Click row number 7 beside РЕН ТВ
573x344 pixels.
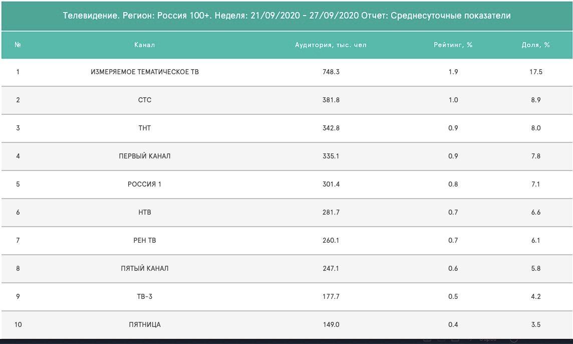18,240
